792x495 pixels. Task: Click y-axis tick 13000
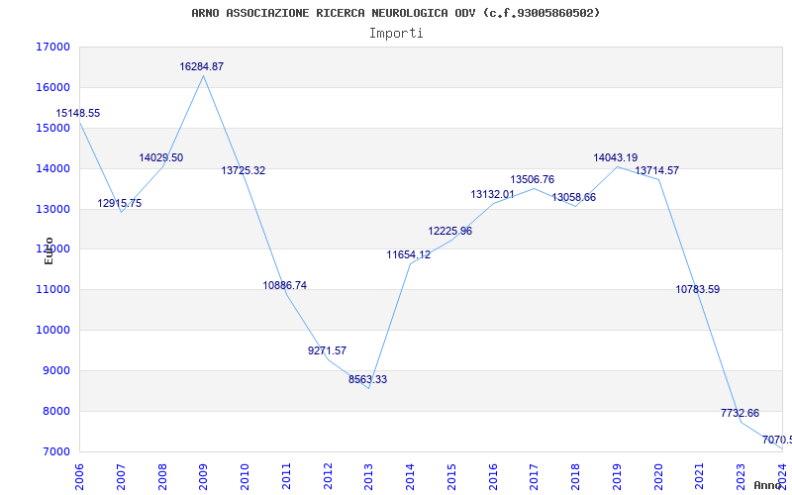pos(53,209)
